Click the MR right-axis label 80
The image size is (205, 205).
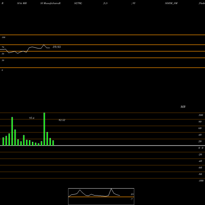(200, 122)
